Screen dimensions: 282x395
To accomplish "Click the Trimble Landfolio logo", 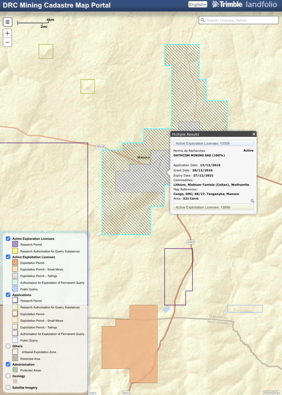I will pyautogui.click(x=244, y=5).
